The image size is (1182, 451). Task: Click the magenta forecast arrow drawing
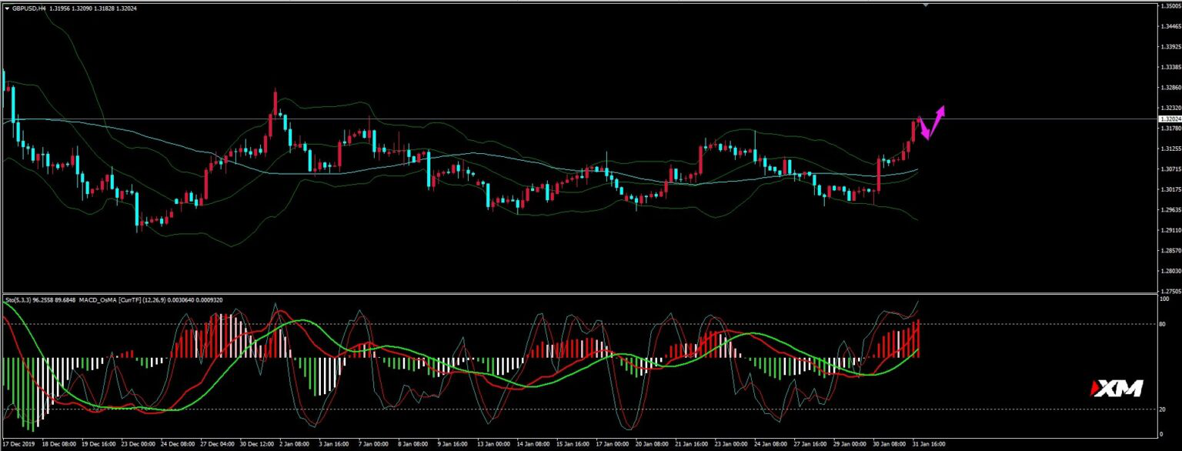tap(932, 123)
